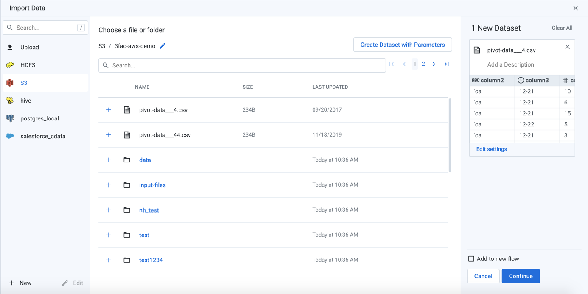Jump to the last page of results
588x294 pixels.
pyautogui.click(x=447, y=64)
